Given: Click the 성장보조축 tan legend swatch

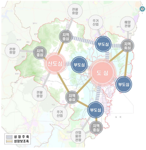Looking at the screenshot, I should 9,141.
